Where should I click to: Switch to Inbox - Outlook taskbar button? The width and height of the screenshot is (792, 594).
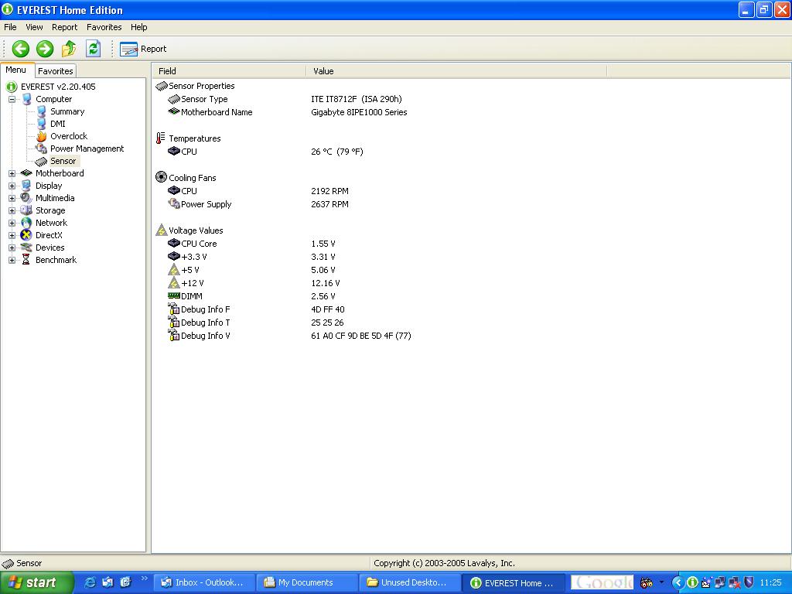[203, 583]
